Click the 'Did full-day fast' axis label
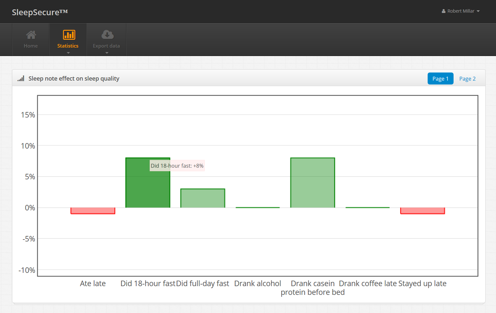 [202, 284]
